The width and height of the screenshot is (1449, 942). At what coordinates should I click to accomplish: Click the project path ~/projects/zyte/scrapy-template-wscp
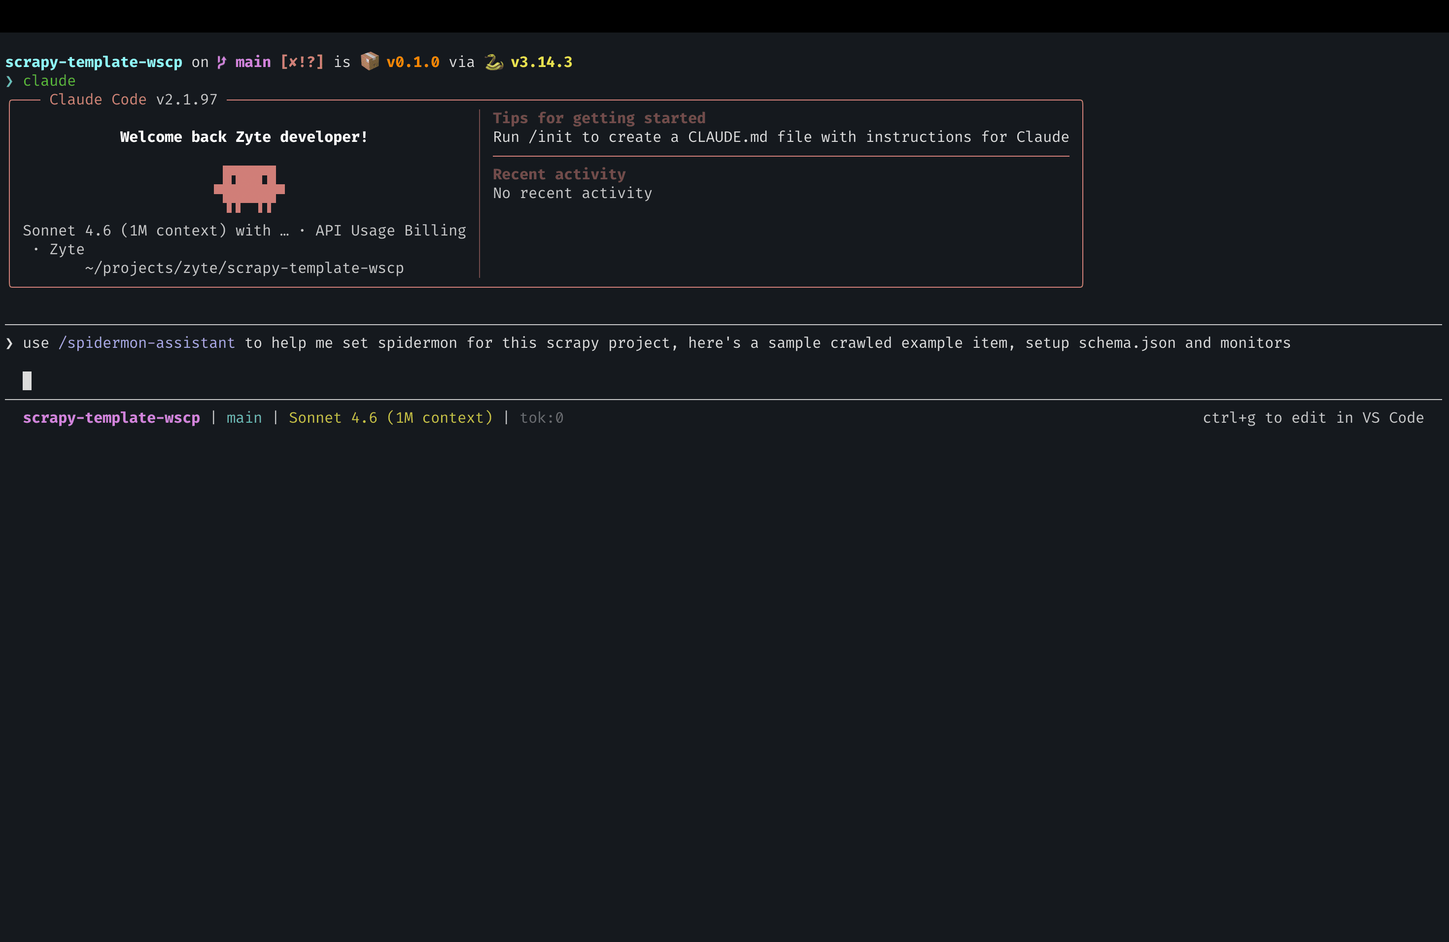point(244,268)
